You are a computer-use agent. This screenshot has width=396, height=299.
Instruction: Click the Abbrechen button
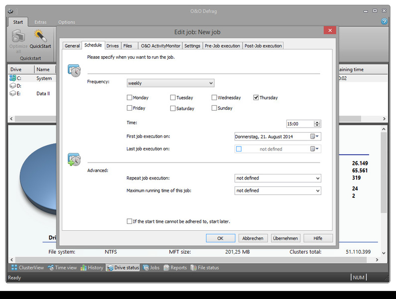point(253,238)
